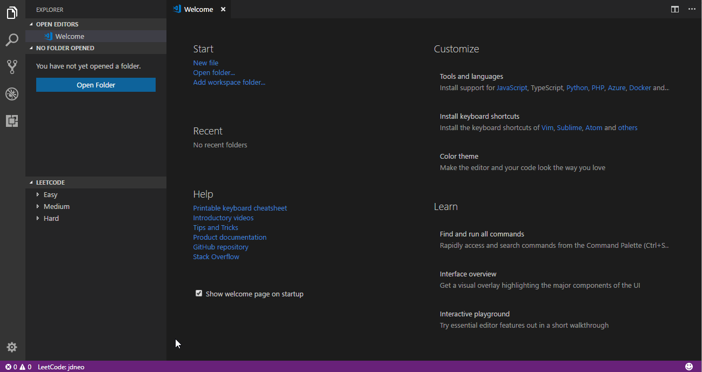
Task: Click the feedback smiley in status bar
Action: [689, 367]
